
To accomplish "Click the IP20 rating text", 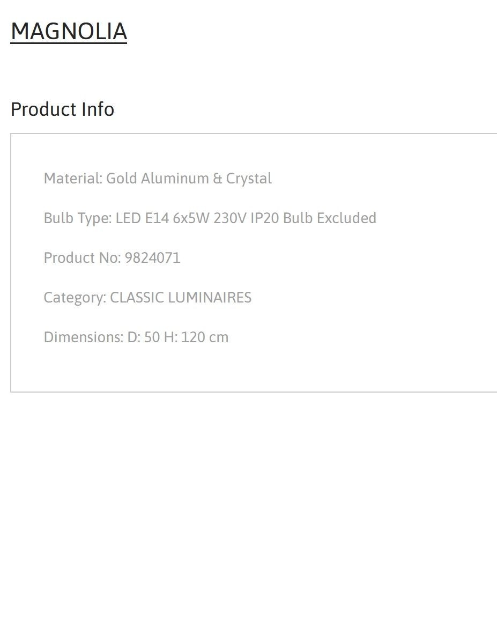I will pos(265,218).
